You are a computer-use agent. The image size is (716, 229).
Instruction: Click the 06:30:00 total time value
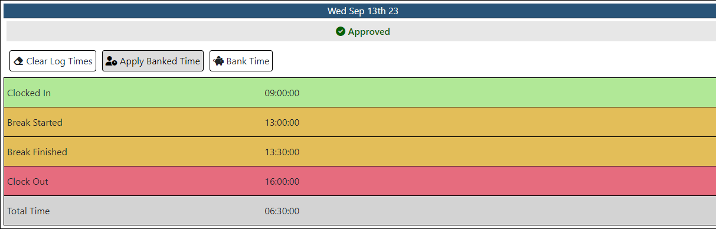click(282, 211)
